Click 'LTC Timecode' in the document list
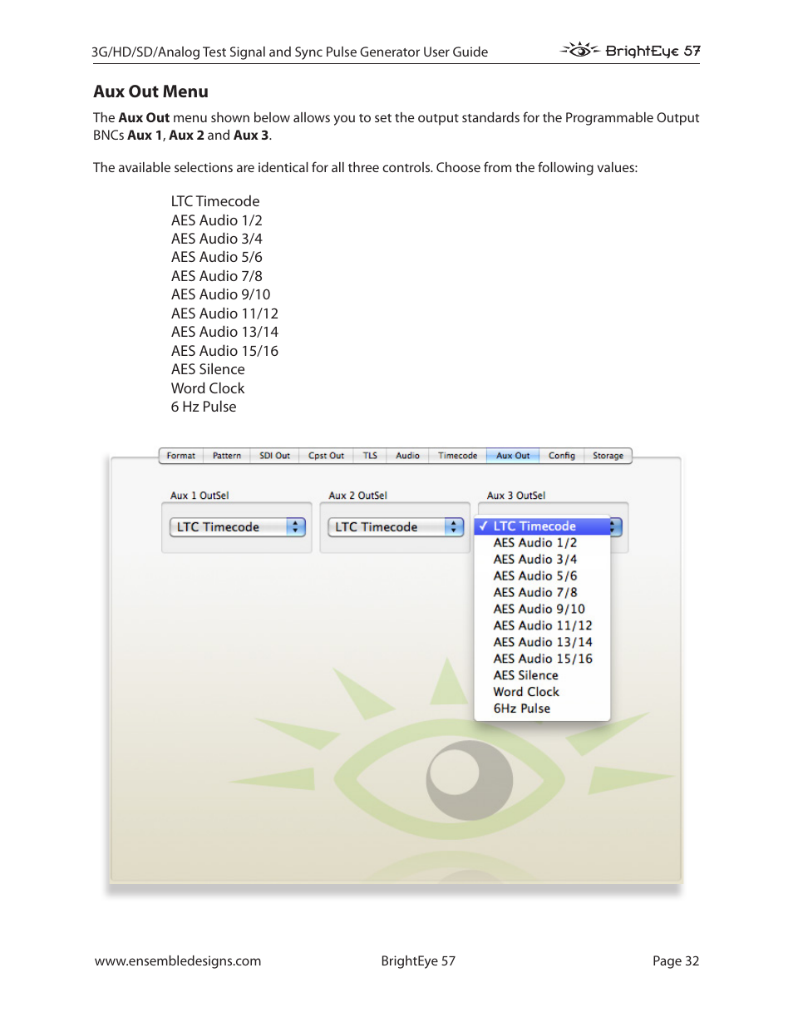The height and width of the screenshot is (1027, 793). tap(215, 201)
